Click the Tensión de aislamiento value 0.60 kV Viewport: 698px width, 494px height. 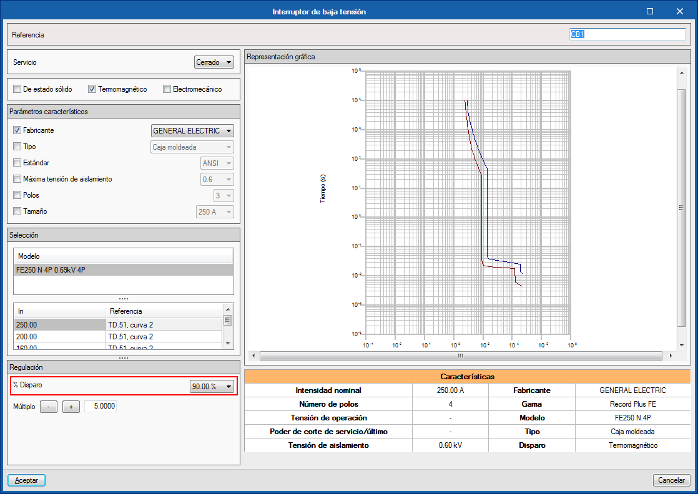[450, 445]
